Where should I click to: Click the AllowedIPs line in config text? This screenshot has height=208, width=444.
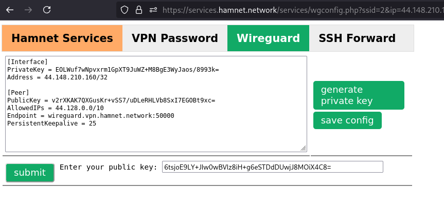point(56,108)
